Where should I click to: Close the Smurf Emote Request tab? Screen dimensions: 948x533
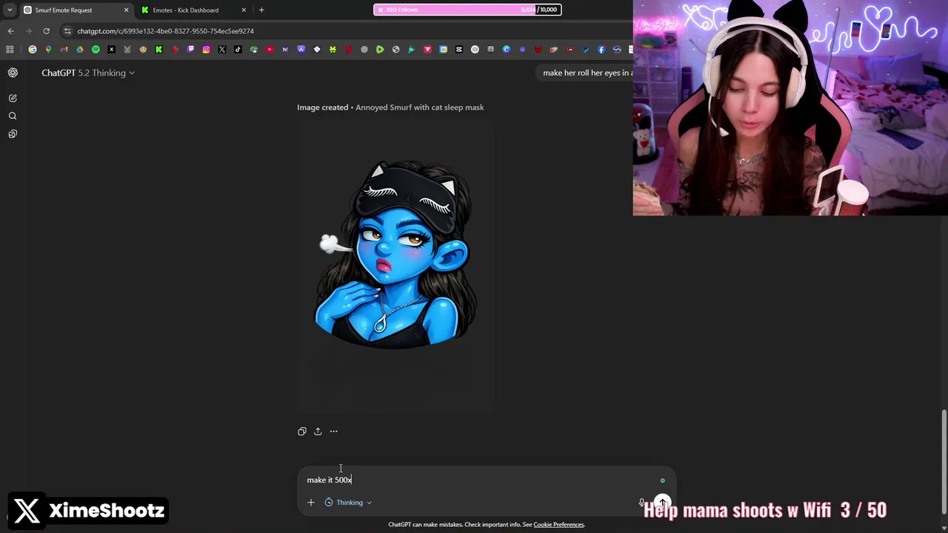coord(126,10)
